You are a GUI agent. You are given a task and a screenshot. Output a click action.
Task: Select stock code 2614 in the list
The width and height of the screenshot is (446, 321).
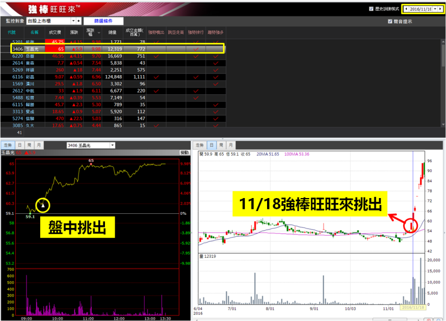(17, 63)
